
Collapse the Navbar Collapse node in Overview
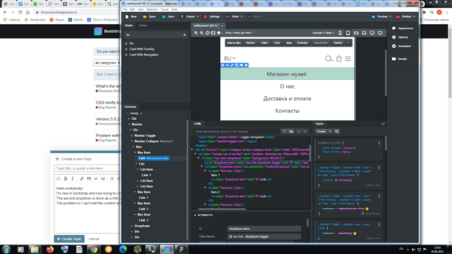pos(132,141)
